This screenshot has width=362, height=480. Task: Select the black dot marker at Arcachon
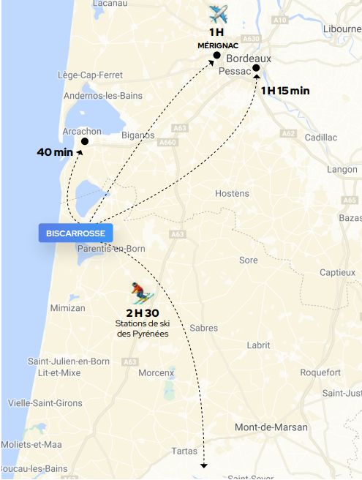[85, 141]
